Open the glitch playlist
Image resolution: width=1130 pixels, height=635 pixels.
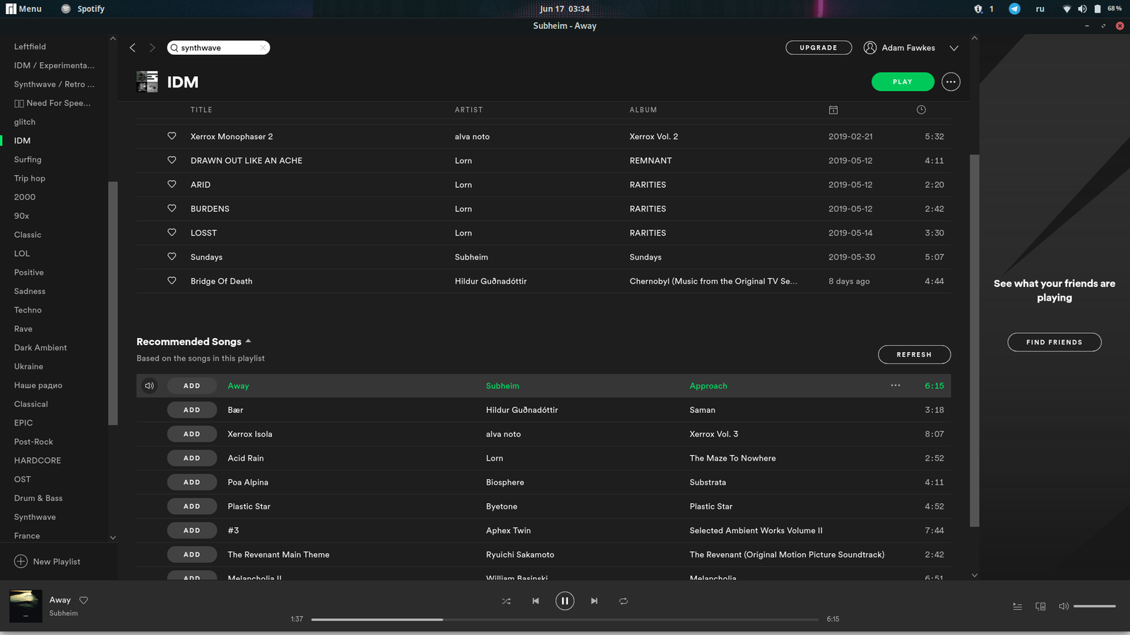point(25,122)
